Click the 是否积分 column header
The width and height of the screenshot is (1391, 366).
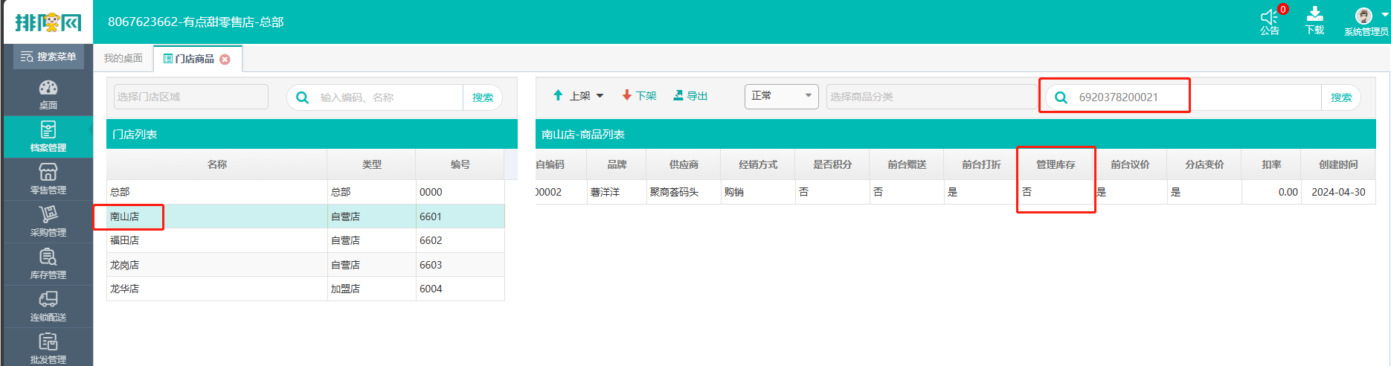click(832, 164)
